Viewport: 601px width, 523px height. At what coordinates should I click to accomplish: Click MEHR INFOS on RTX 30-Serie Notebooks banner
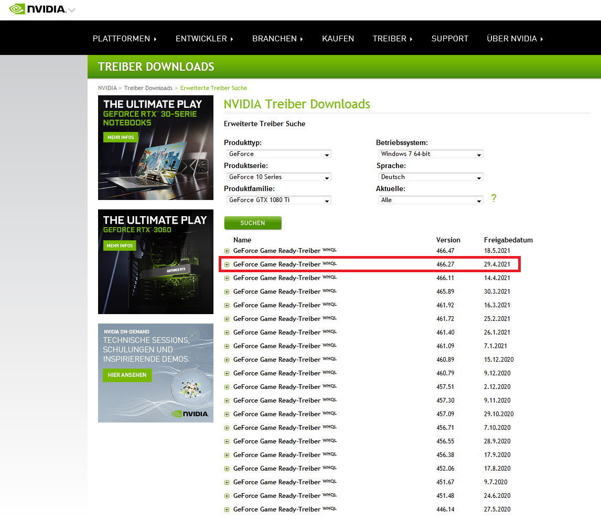[x=121, y=137]
